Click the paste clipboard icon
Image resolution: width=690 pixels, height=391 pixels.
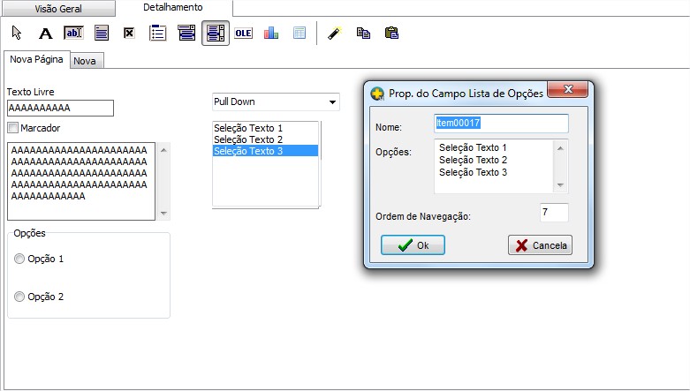[391, 33]
